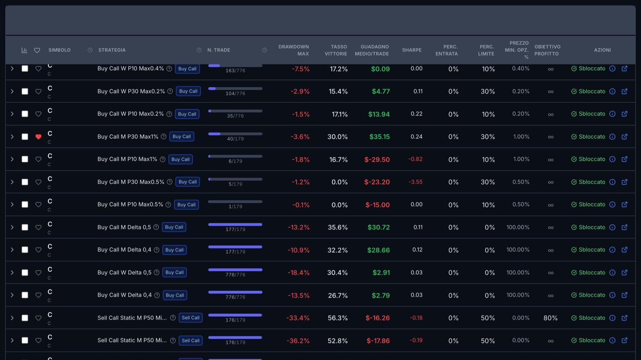Image resolution: width=641 pixels, height=360 pixels.
Task: Check the Buy Call M P30 Max1% row
Action: (25, 137)
